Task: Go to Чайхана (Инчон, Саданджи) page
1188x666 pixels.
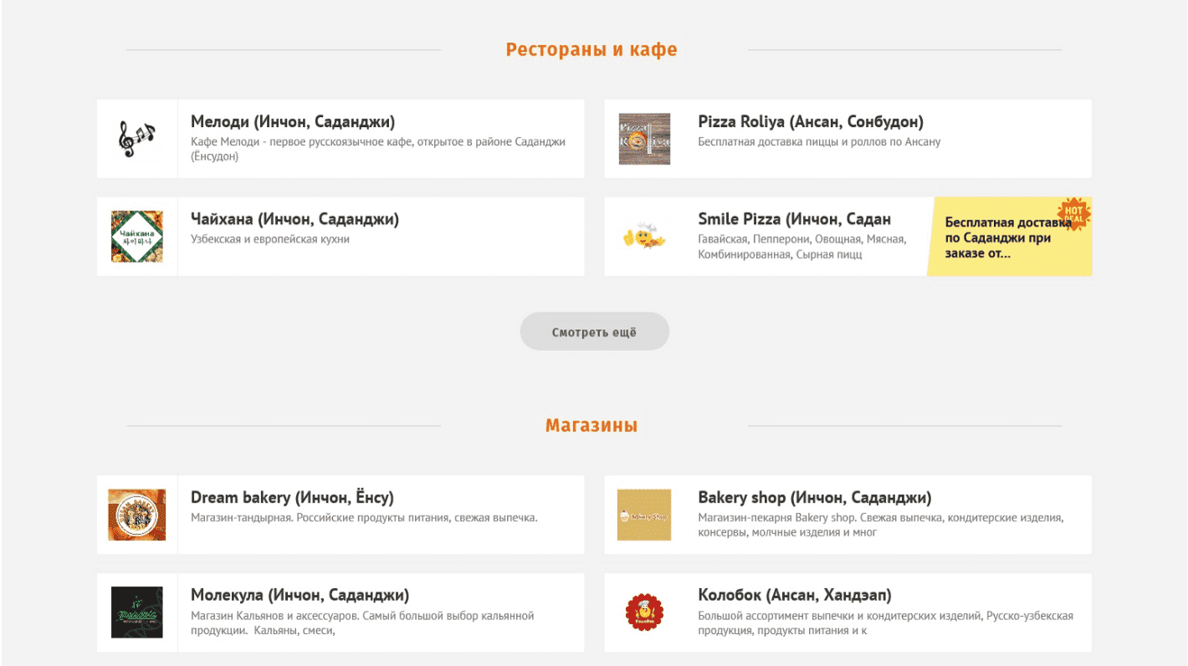Action: [294, 220]
